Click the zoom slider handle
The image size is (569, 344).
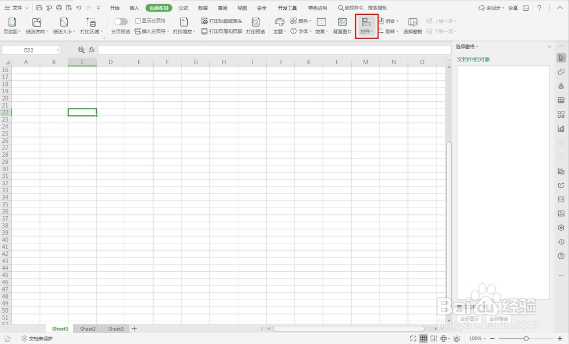coord(526,338)
